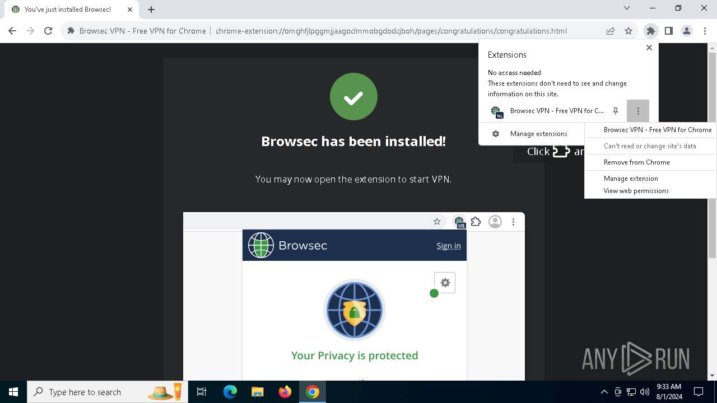Click the Browsec US icon in preview toolbar
The height and width of the screenshot is (403, 717).
click(x=459, y=222)
